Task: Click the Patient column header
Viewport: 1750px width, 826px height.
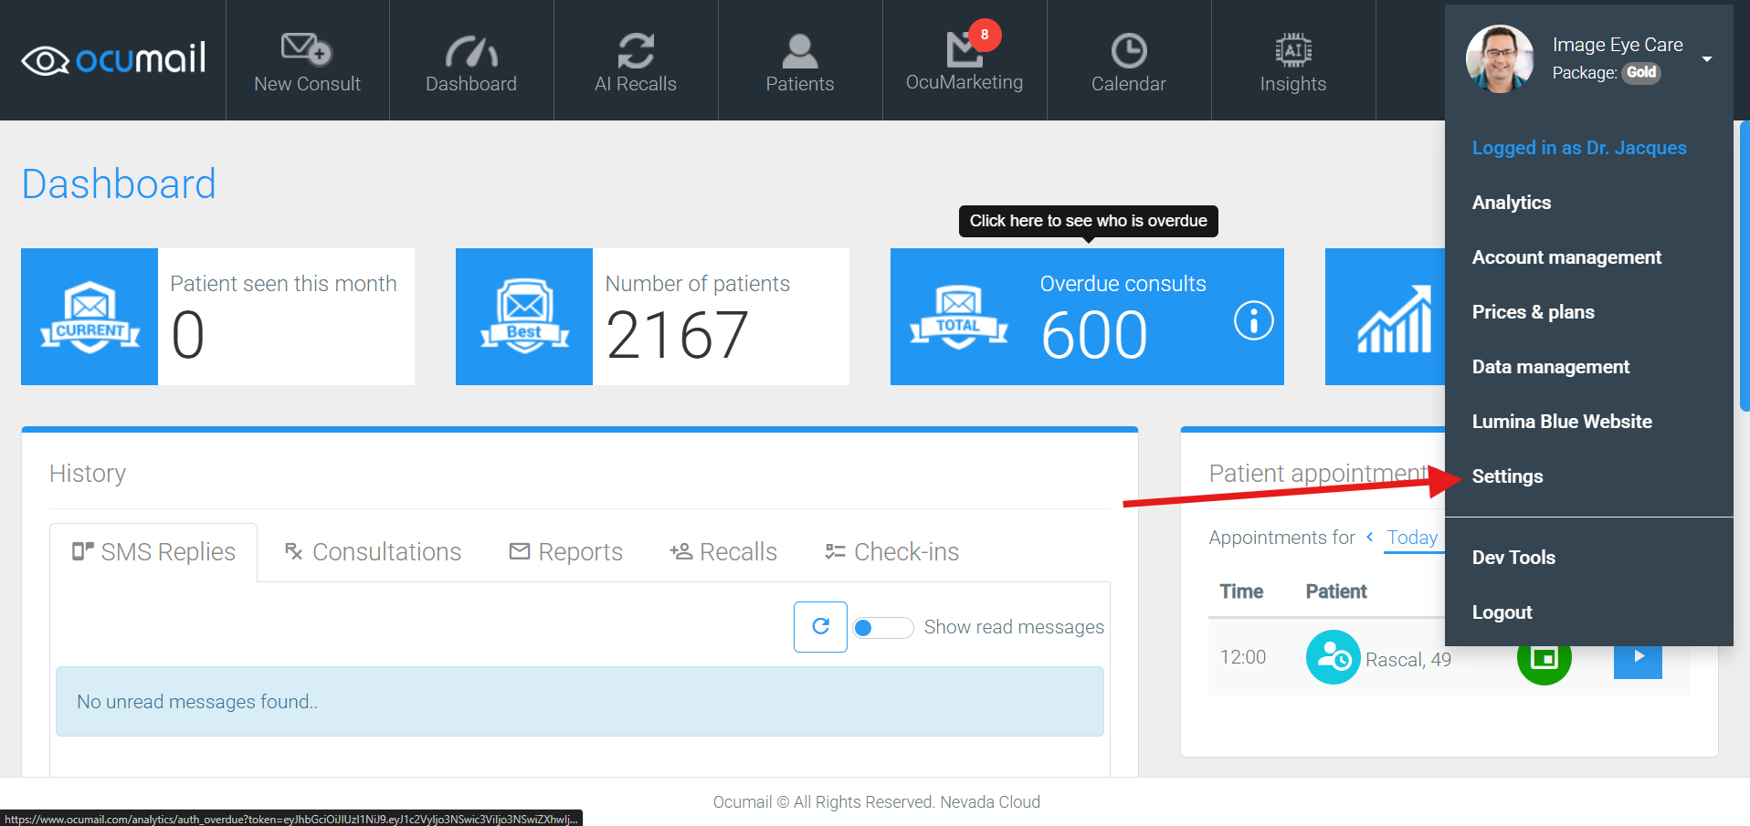Action: pyautogui.click(x=1336, y=591)
